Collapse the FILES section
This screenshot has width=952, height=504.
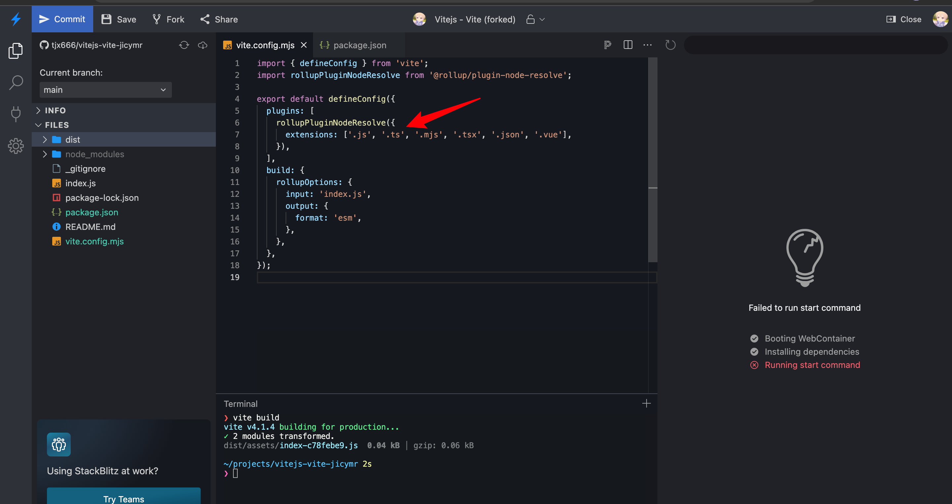(124, 125)
